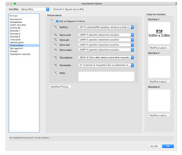182x155 pixels.
Task: Select Dati aggiuntivi pane
Action: coord(24,48)
